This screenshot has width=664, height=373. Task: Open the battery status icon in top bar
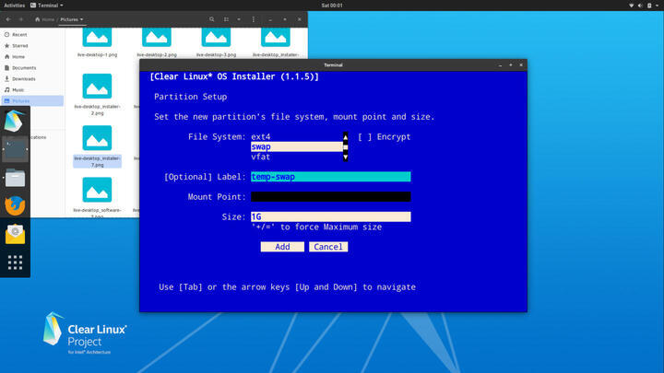(x=649, y=6)
